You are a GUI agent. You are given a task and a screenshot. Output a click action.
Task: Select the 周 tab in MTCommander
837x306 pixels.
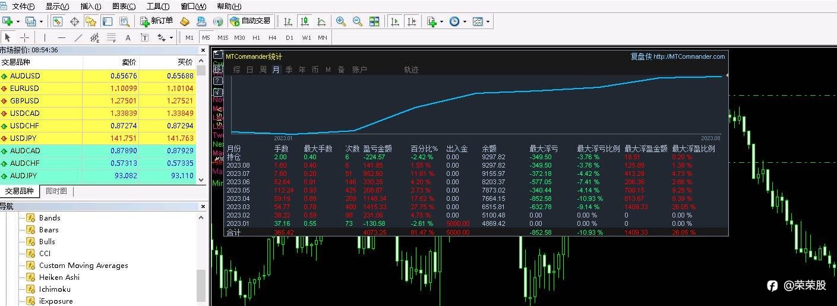tap(263, 70)
